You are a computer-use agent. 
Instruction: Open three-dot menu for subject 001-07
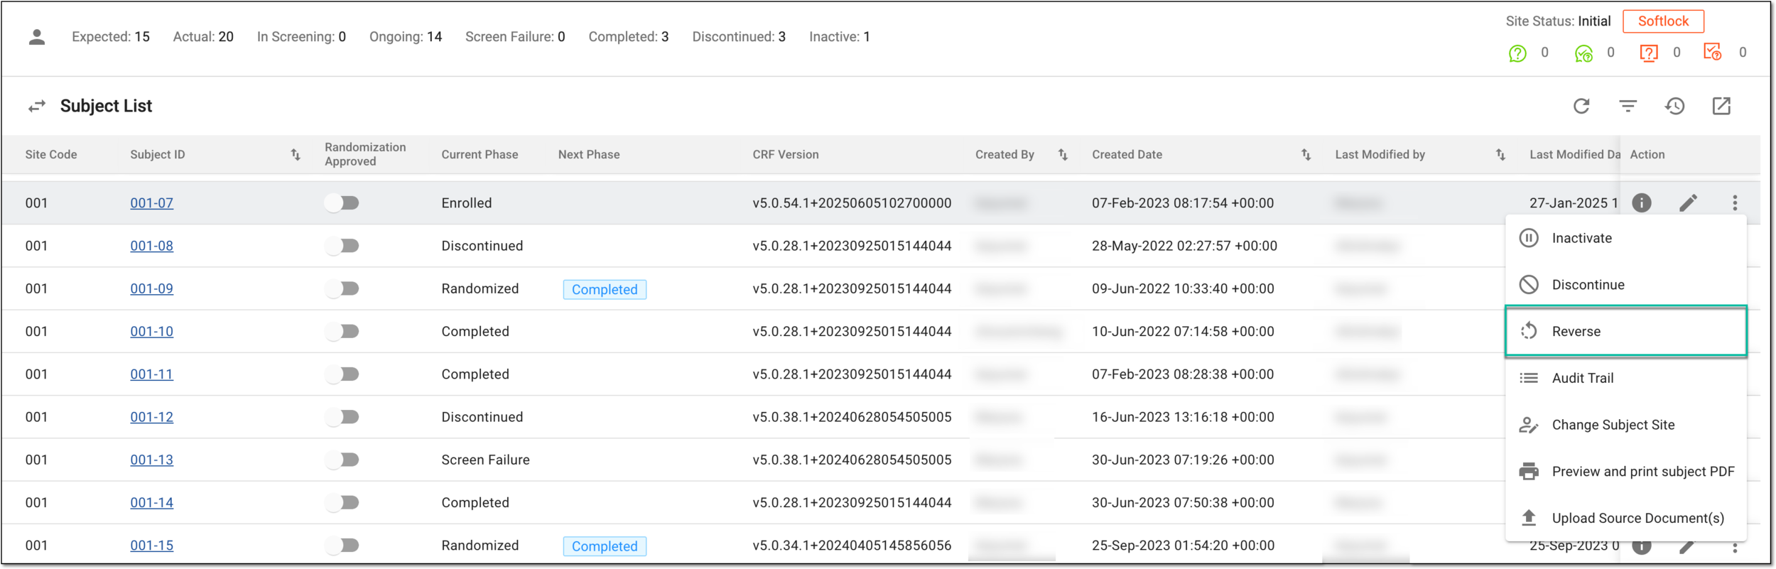[1735, 203]
